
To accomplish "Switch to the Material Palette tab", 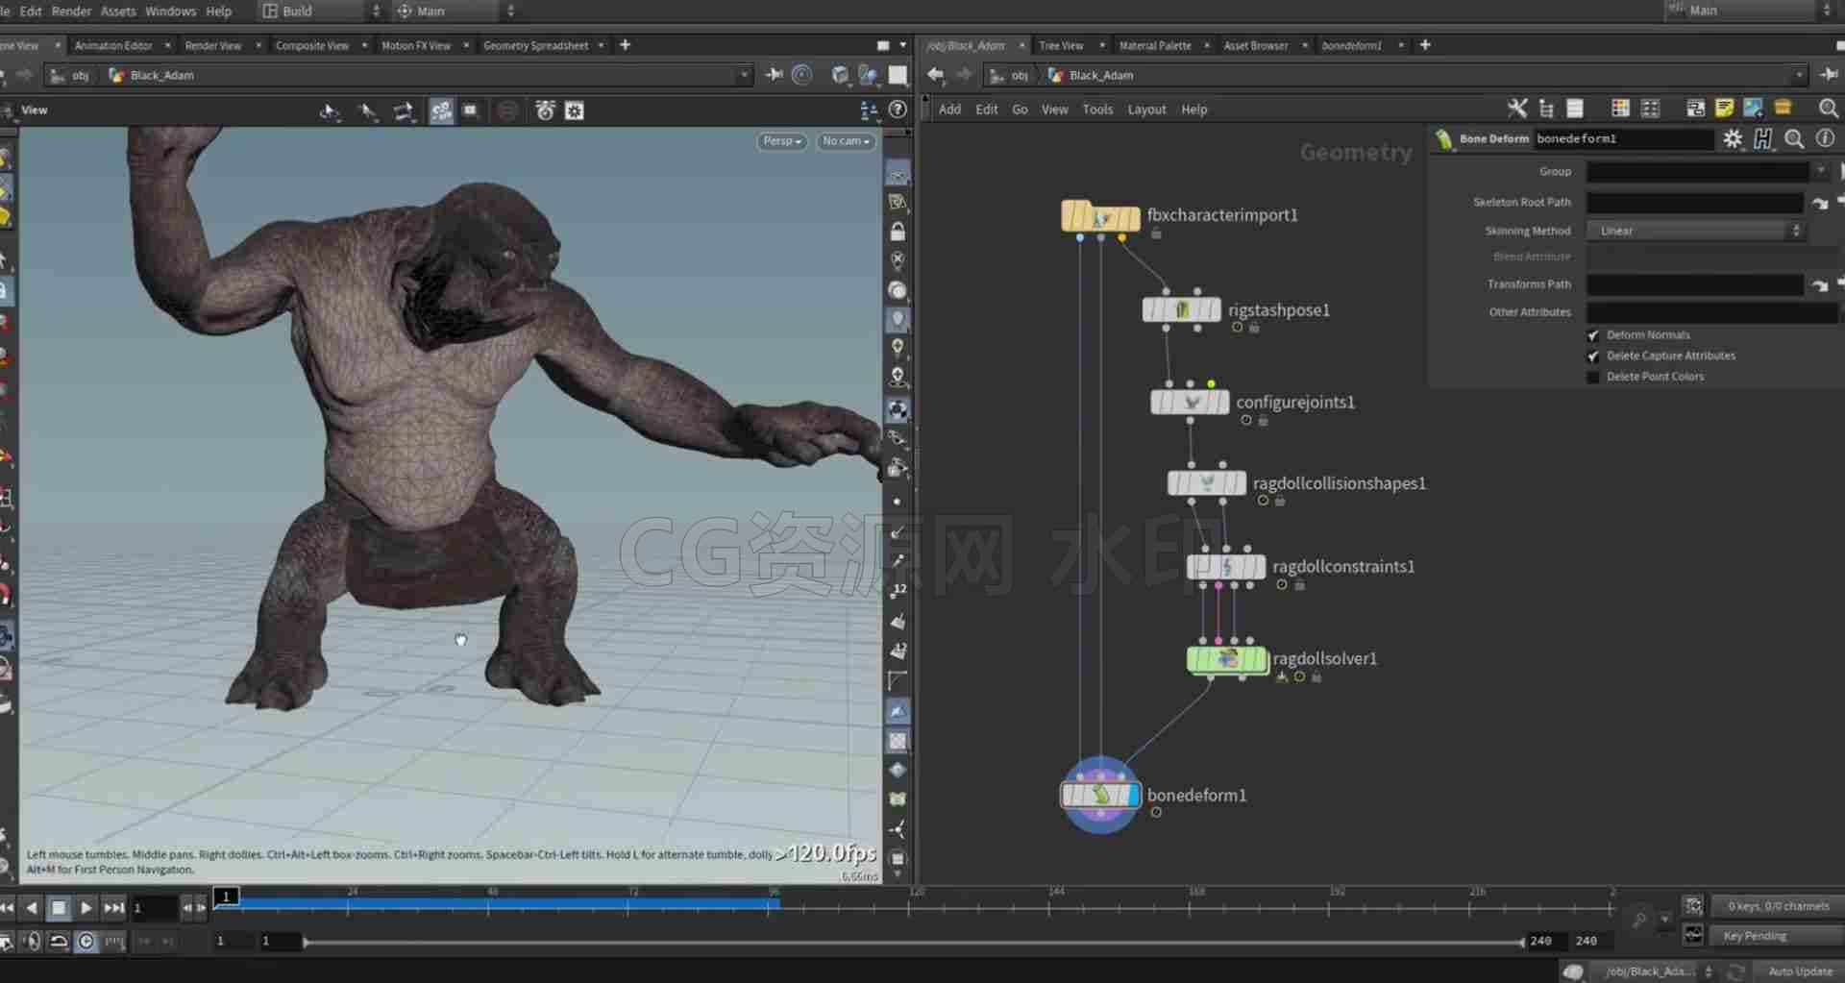I will [1155, 45].
